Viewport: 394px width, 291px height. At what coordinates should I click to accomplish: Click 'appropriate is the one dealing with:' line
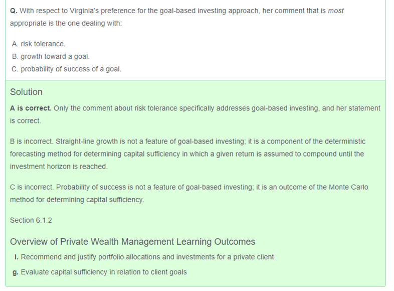point(66,24)
